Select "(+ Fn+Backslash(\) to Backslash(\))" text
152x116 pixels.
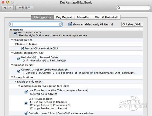click(44, 61)
